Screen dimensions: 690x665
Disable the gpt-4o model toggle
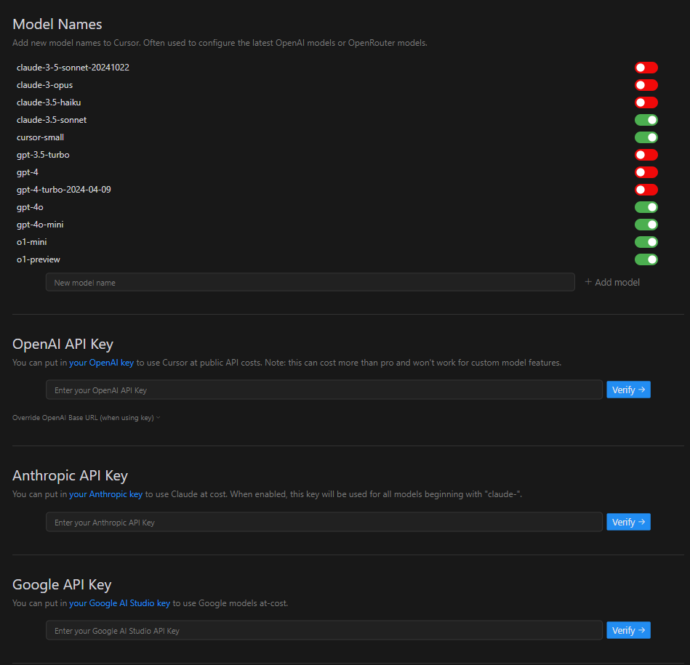646,207
